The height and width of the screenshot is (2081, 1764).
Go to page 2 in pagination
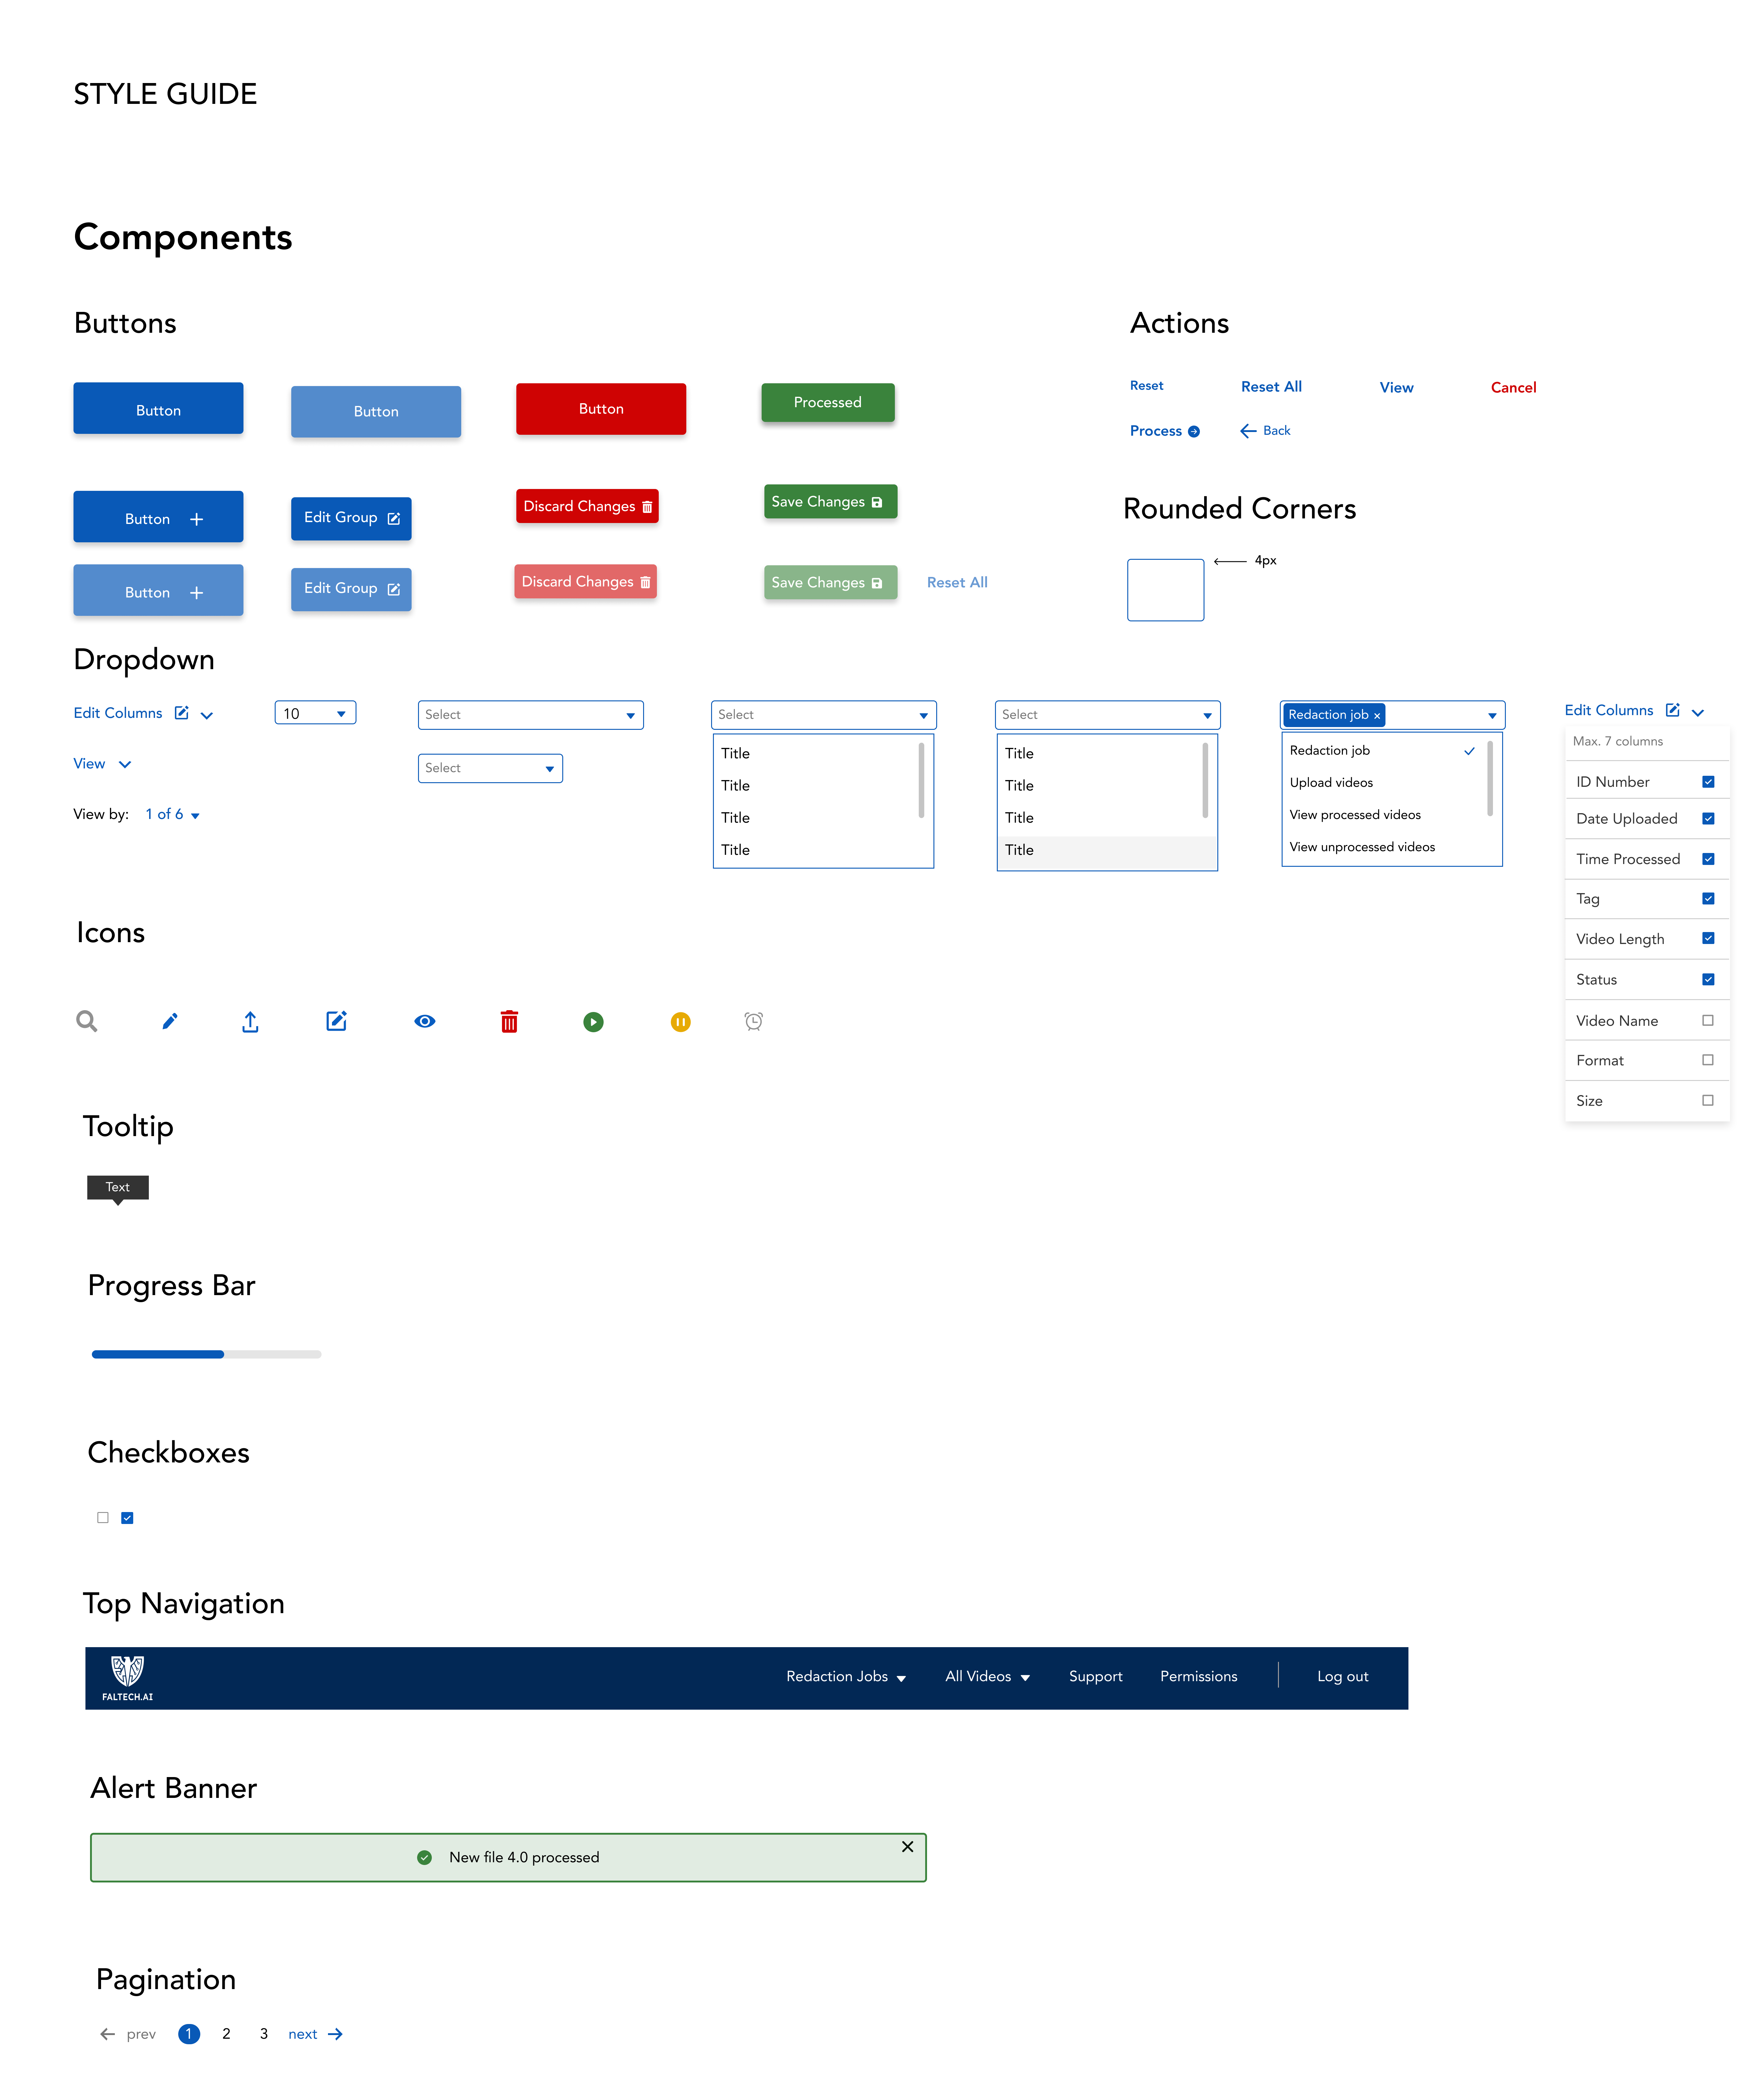pos(226,2034)
